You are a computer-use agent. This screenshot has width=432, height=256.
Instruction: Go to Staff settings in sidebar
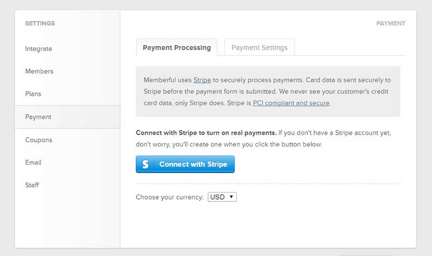(32, 185)
